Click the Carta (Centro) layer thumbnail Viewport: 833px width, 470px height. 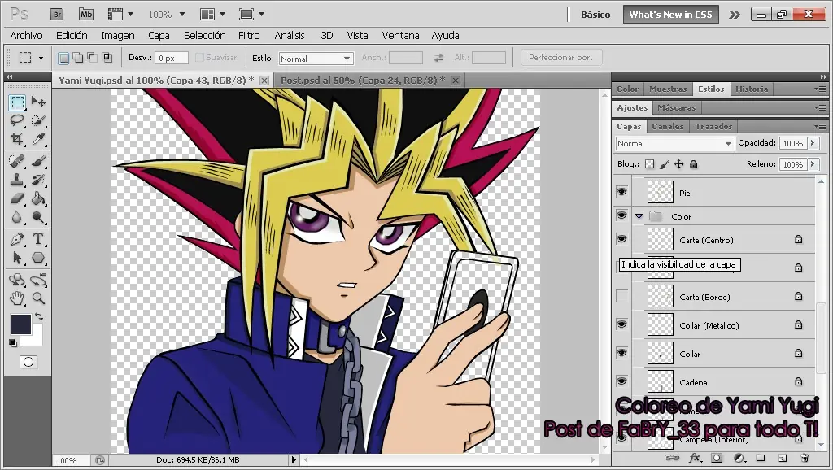tap(661, 239)
